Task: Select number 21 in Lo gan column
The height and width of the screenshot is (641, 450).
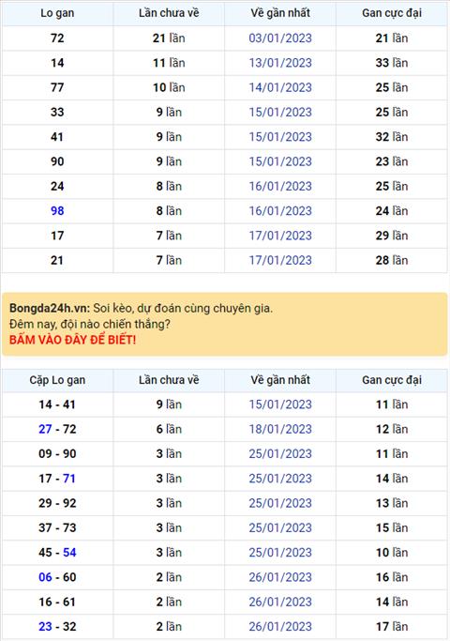Action: pos(57,260)
